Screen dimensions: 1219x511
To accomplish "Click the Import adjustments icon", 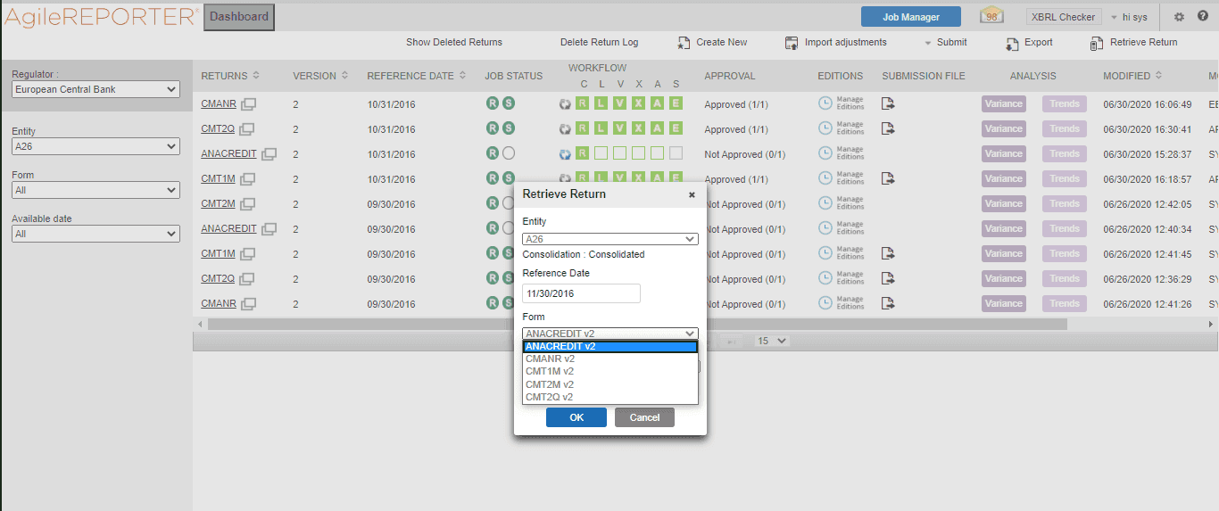I will pos(792,43).
